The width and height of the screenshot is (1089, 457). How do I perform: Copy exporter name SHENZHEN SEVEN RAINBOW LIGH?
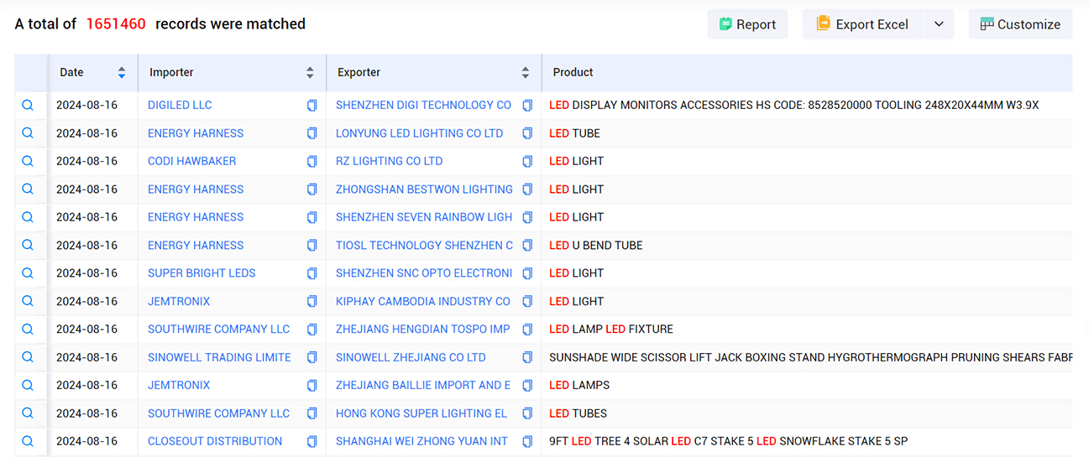pyautogui.click(x=527, y=217)
